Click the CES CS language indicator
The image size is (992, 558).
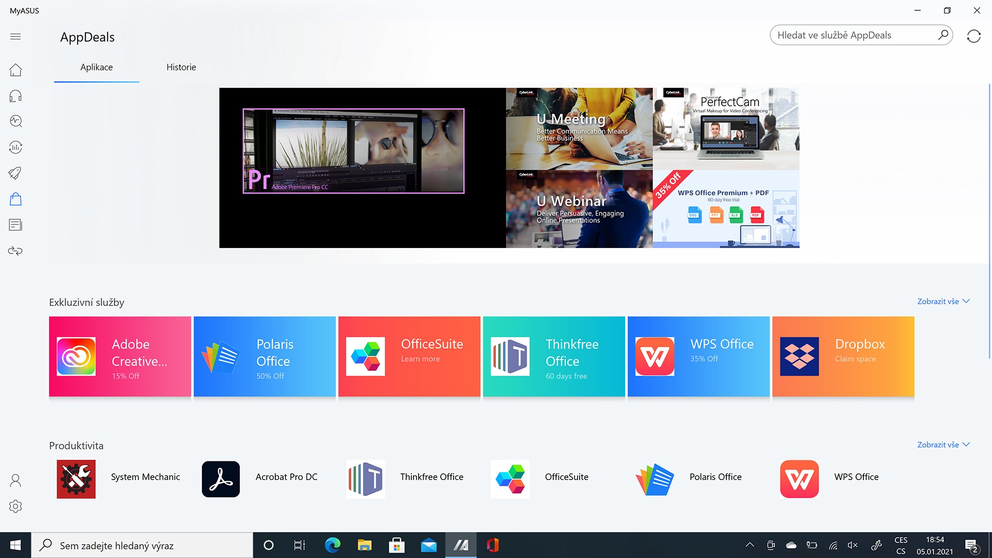(x=901, y=546)
